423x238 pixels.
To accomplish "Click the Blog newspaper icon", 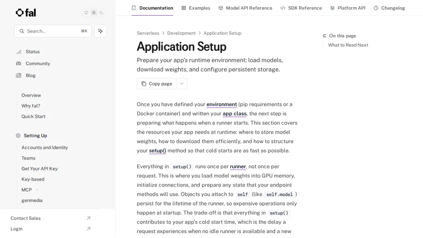I will tap(18, 75).
